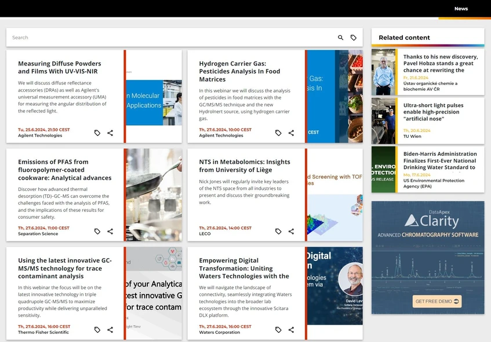This screenshot has width=491, height=342.
Task: Click 'Thermo Fisher Scientific' organizer label
Action: pos(43,332)
